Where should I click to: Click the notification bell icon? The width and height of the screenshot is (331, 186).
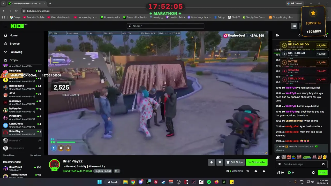pyautogui.click(x=212, y=162)
